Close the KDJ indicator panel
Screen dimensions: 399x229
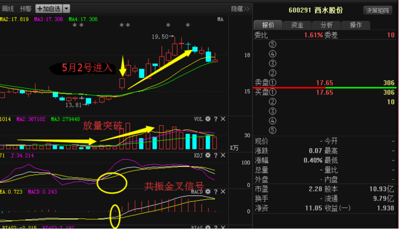click(223, 156)
